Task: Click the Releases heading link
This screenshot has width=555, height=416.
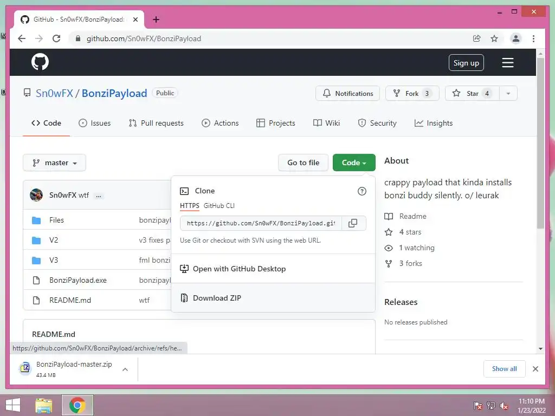Action: coord(401,302)
